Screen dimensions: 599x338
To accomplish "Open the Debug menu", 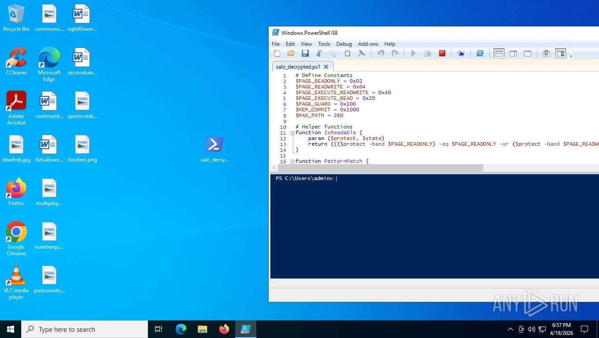I will [x=344, y=44].
